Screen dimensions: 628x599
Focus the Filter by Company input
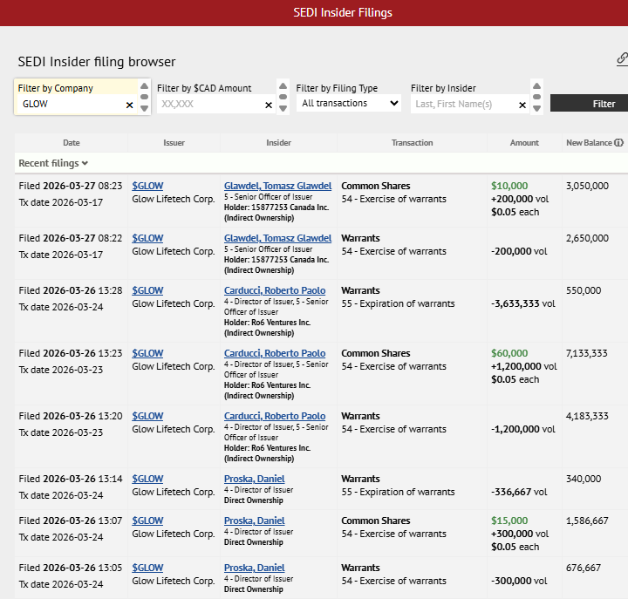point(72,105)
